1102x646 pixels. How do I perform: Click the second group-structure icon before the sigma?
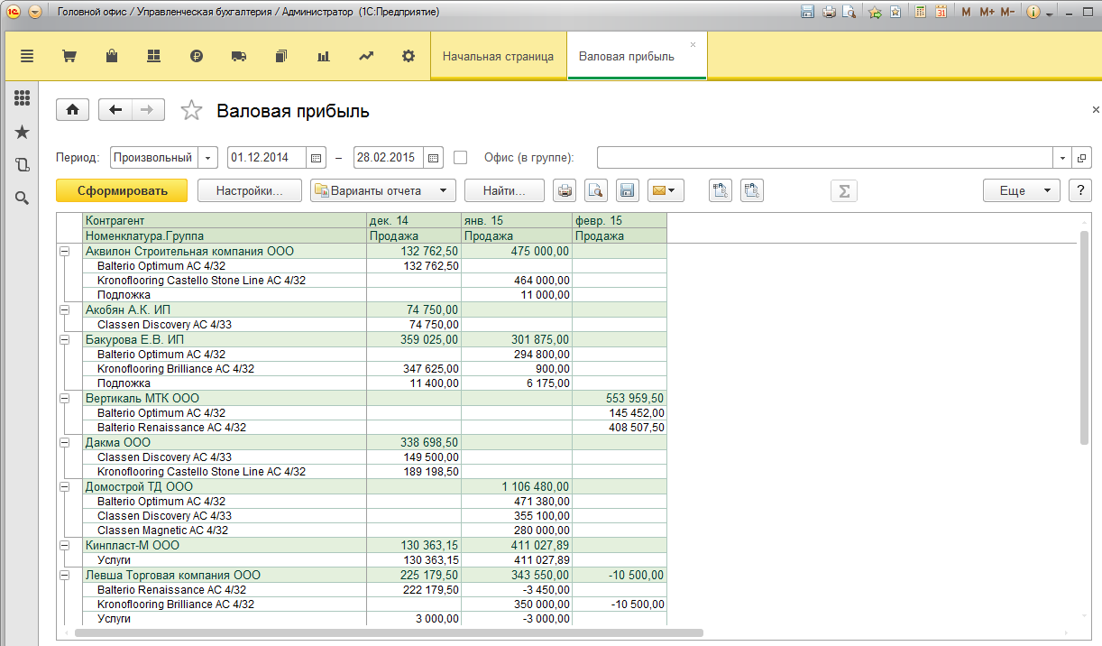(x=752, y=190)
